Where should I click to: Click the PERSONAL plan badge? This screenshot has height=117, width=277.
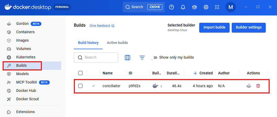[x=62, y=7]
